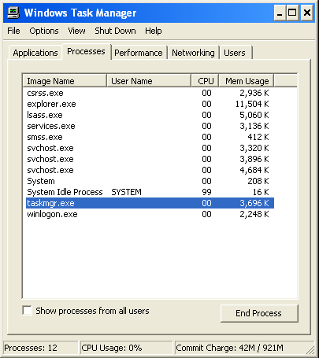319x358 pixels.
Task: Click the End Process button
Action: [259, 313]
